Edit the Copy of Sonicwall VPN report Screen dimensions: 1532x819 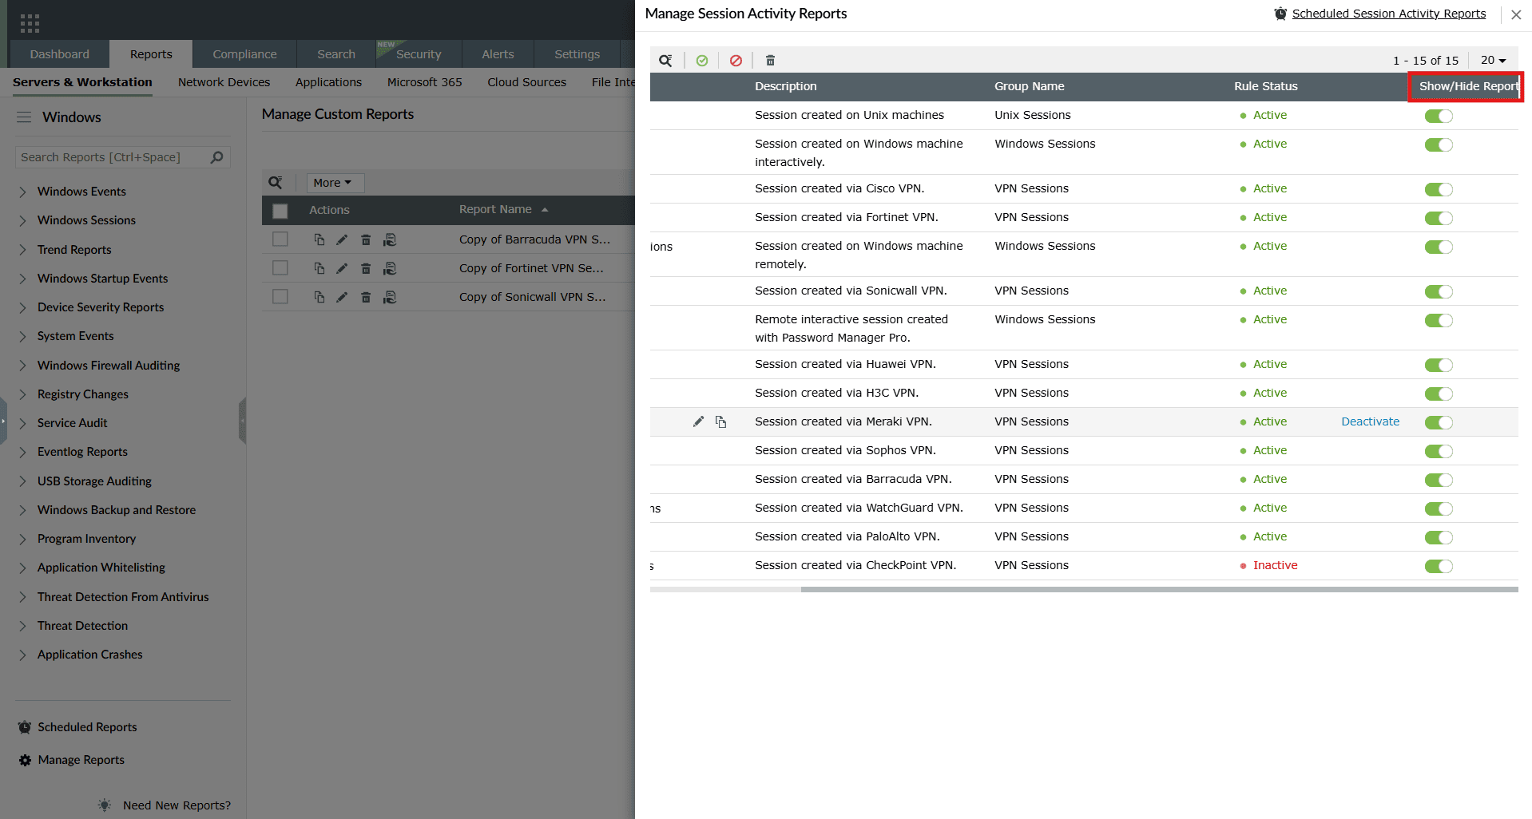[x=342, y=297]
